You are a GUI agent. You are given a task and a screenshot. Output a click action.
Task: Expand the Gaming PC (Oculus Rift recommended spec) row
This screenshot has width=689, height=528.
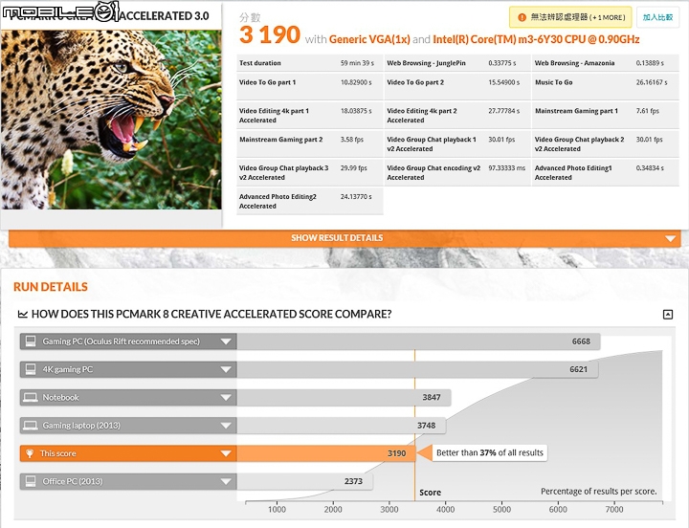pyautogui.click(x=226, y=341)
